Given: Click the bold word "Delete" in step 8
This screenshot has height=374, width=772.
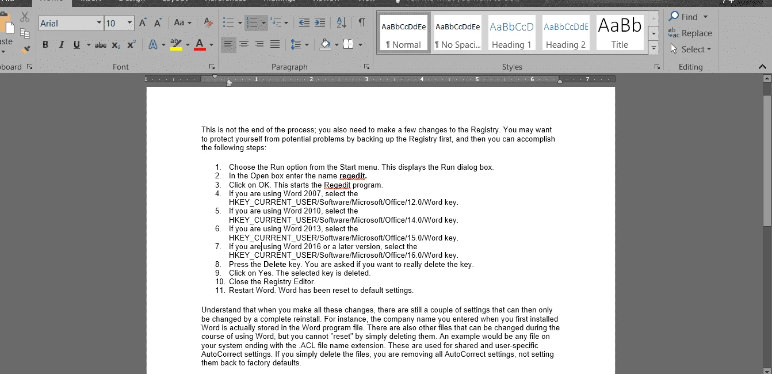Looking at the screenshot, I should coord(275,265).
